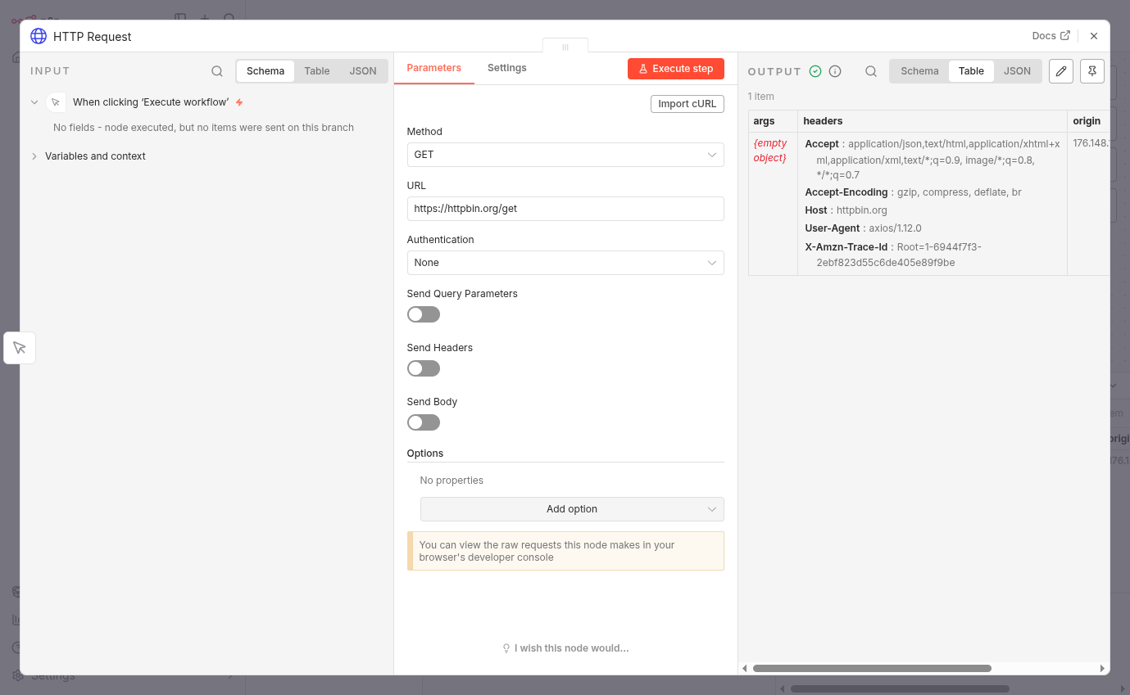Pin the output data with pin icon
Screen dimensions: 1130x695
pyautogui.click(x=1091, y=71)
